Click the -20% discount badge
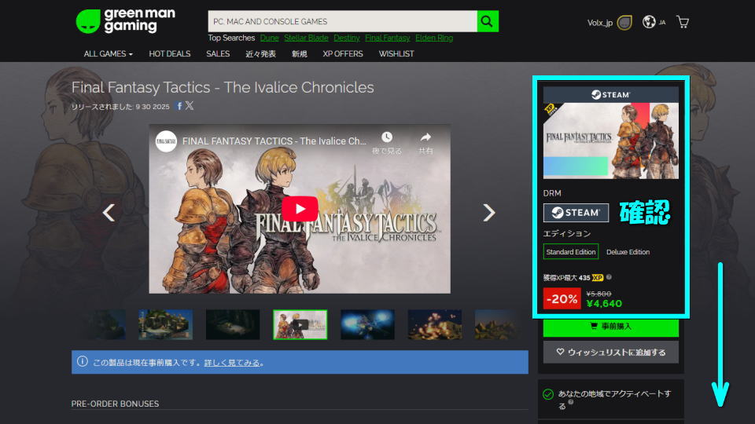This screenshot has width=755, height=424. pos(562,298)
